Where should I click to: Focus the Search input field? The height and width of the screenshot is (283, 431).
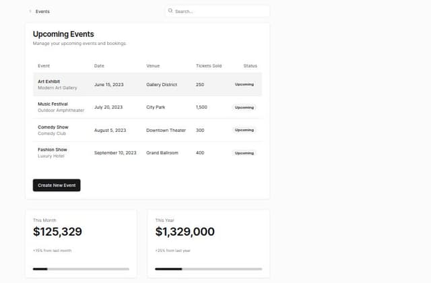click(x=218, y=11)
